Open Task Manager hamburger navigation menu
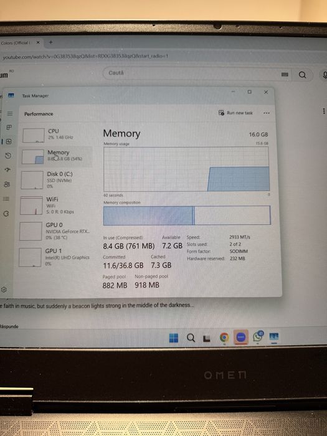Image resolution: width=327 pixels, height=436 pixels. point(10,113)
